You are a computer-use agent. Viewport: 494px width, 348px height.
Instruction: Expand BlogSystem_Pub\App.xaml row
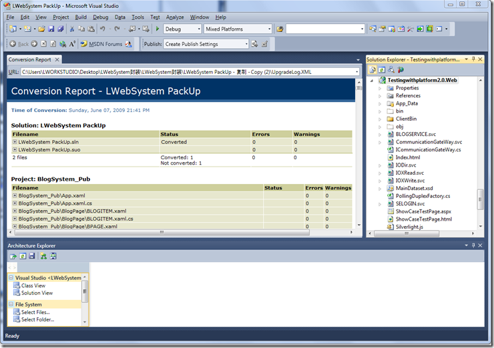tap(15, 195)
